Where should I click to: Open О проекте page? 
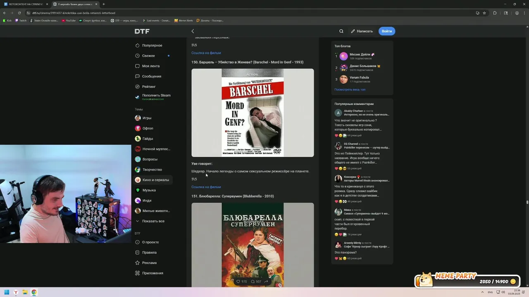pos(150,242)
